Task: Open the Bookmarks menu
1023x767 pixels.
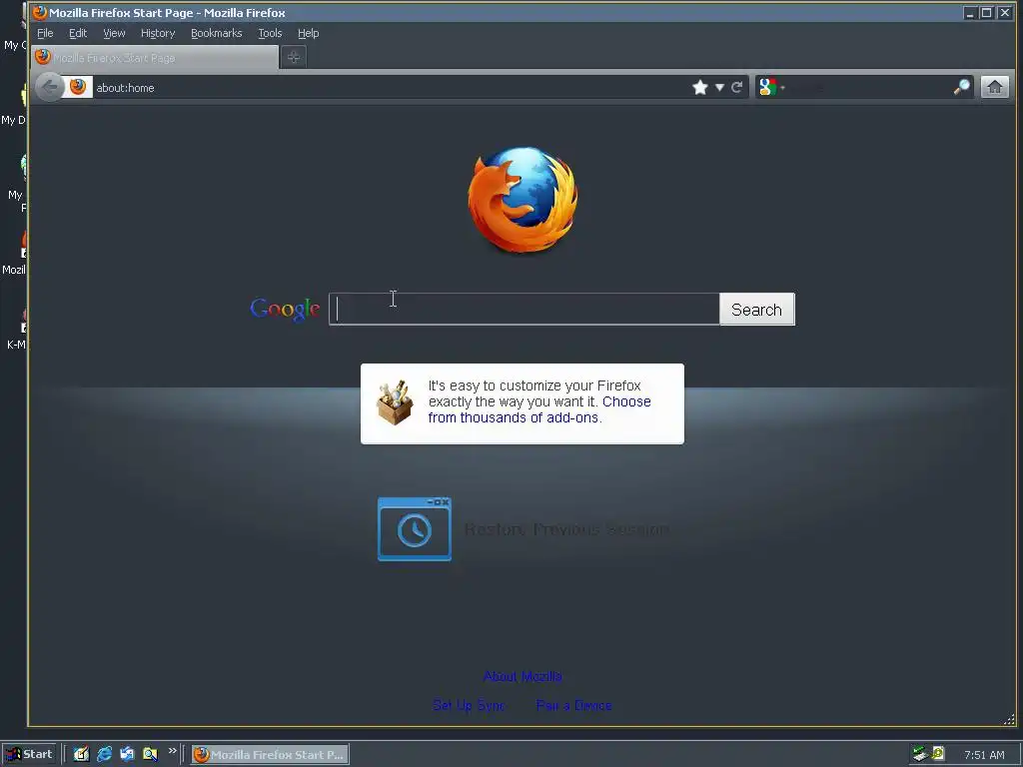Action: 217,33
